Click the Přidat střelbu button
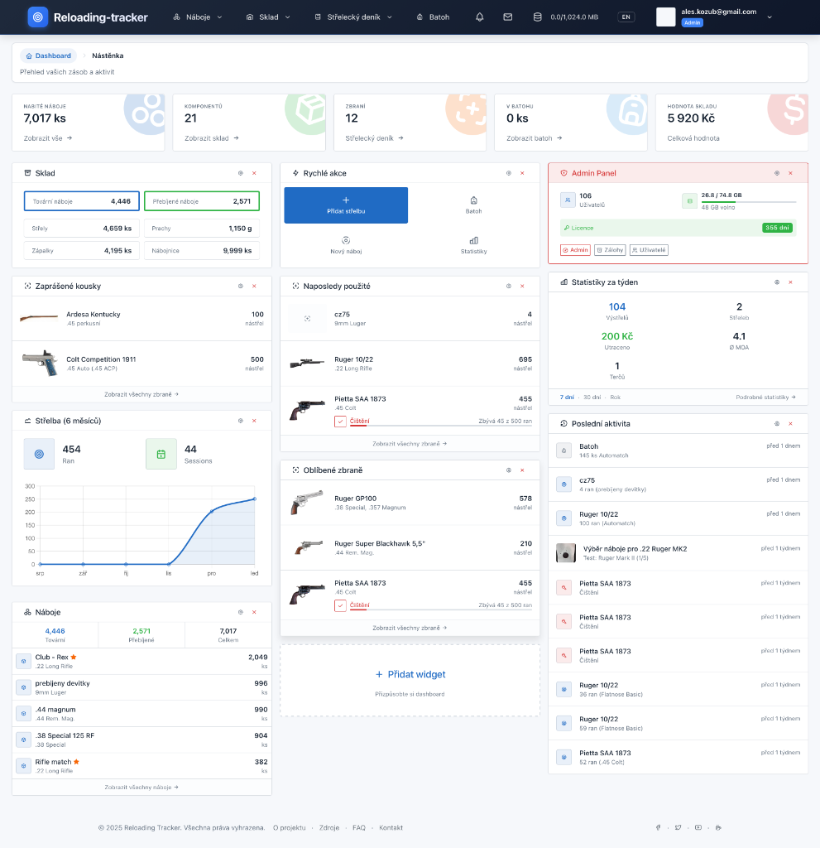Image resolution: width=820 pixels, height=848 pixels. point(346,205)
